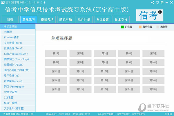Click the 未注册 status in status bar
This screenshot has width=174, height=116.
[168, 114]
